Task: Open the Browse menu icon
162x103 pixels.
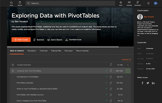Action: pyautogui.click(x=20, y=3)
